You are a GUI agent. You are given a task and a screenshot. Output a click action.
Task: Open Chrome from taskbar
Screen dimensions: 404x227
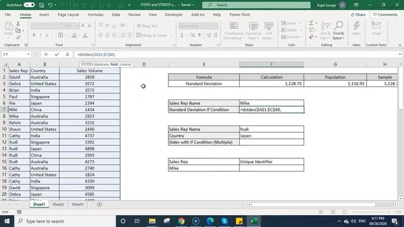(x=181, y=221)
